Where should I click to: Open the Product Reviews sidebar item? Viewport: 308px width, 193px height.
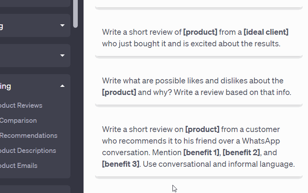[x=21, y=105]
